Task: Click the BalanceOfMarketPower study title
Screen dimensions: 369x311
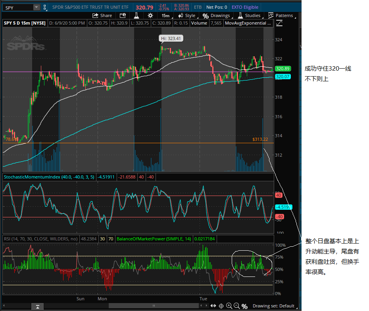Action: pyautogui.click(x=154, y=239)
